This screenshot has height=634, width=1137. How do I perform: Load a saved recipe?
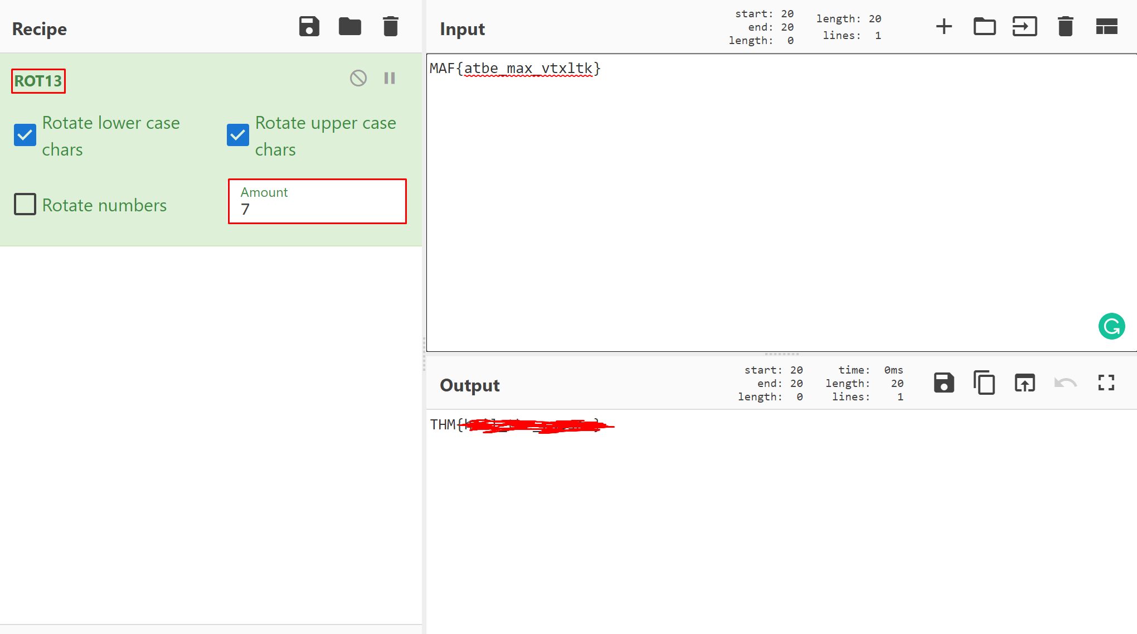click(x=349, y=26)
